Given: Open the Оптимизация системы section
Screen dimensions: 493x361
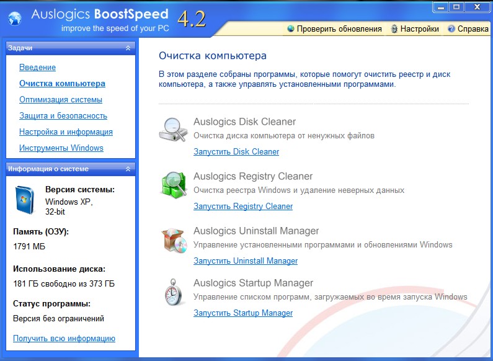Looking at the screenshot, I should point(61,100).
